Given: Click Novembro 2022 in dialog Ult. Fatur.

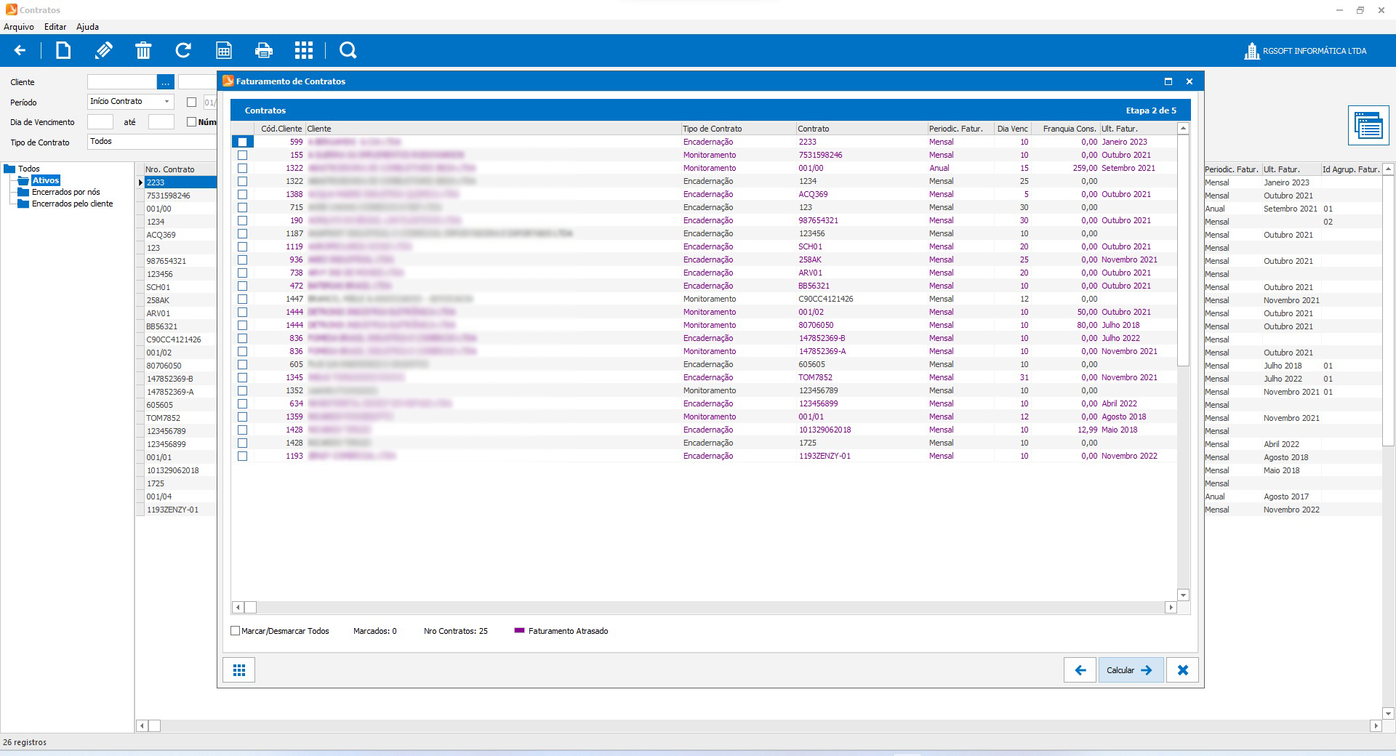Looking at the screenshot, I should (x=1129, y=456).
